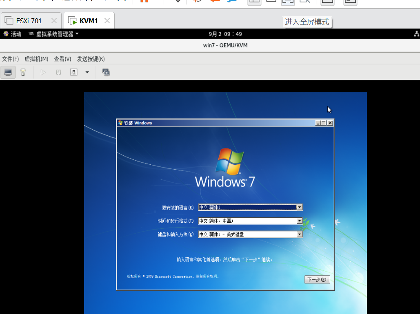
Task: Open the 活动 activities overview
Action: tap(12, 34)
